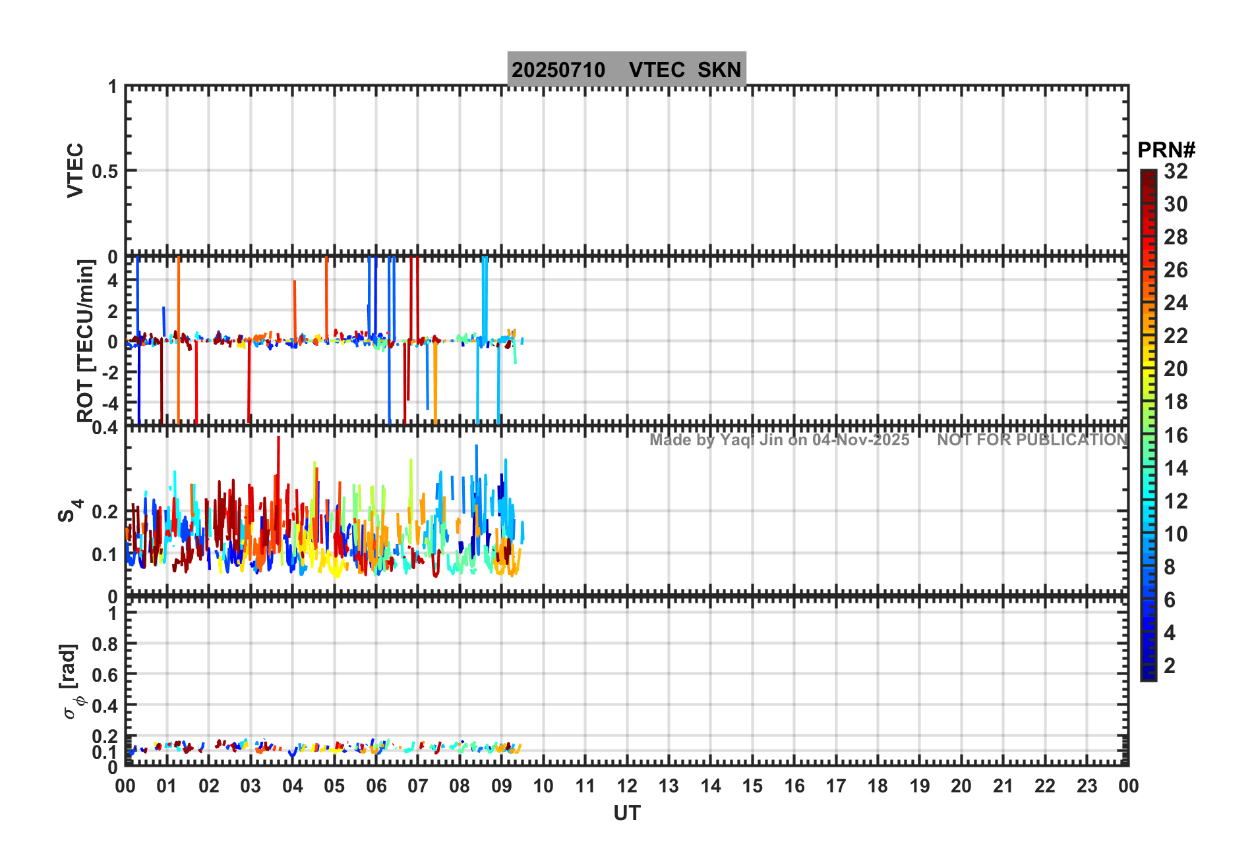The height and width of the screenshot is (851, 1254).
Task: Click the PRN colorbar gradient strip
Action: pos(1149,425)
